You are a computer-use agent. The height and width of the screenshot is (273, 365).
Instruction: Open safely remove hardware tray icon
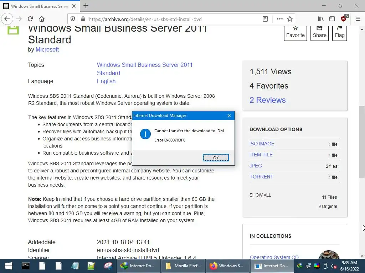(325, 266)
